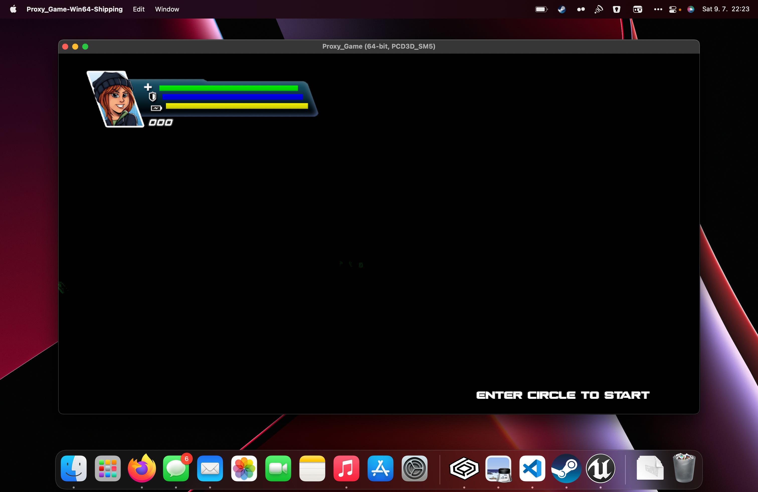Open System Preferences from the Dock
This screenshot has width=758, height=492.
(x=414, y=468)
